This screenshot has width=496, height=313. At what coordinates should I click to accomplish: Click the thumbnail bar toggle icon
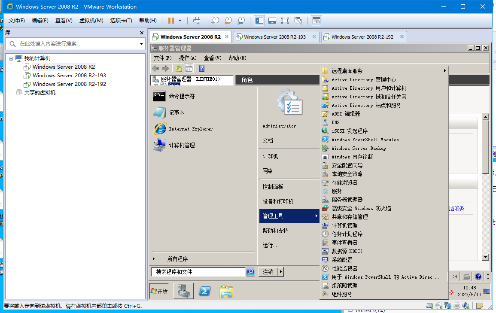[x=272, y=21]
